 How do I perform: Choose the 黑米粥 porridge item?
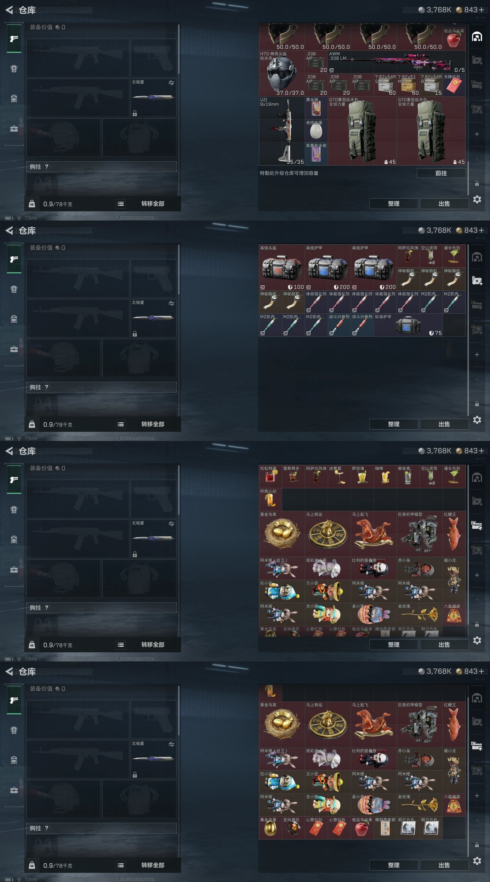point(316,108)
